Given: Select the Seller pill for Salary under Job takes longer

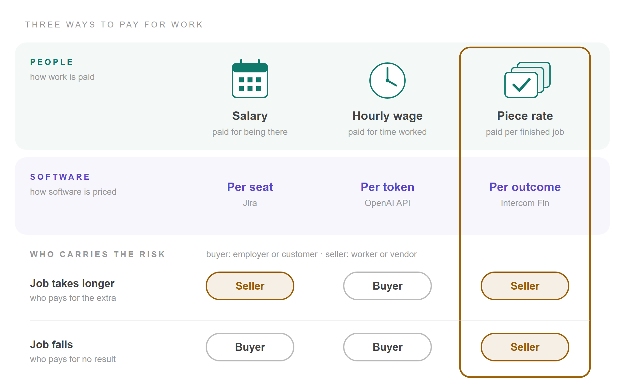Looking at the screenshot, I should point(250,286).
